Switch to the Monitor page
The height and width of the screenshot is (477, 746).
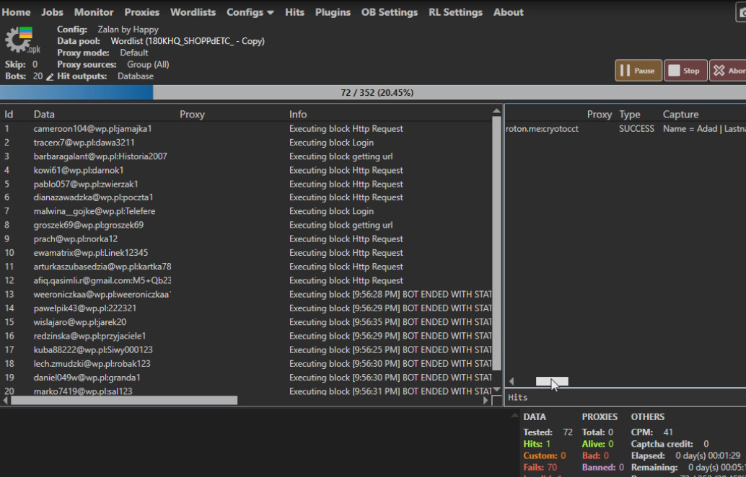(x=94, y=12)
